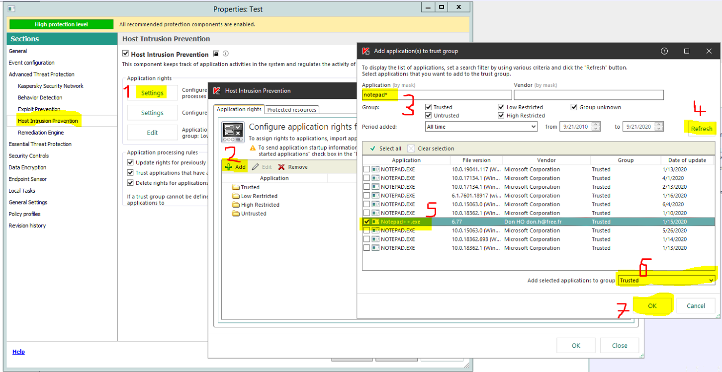Image resolution: width=722 pixels, height=372 pixels.
Task: Click the red X Remove icon
Action: pos(281,167)
